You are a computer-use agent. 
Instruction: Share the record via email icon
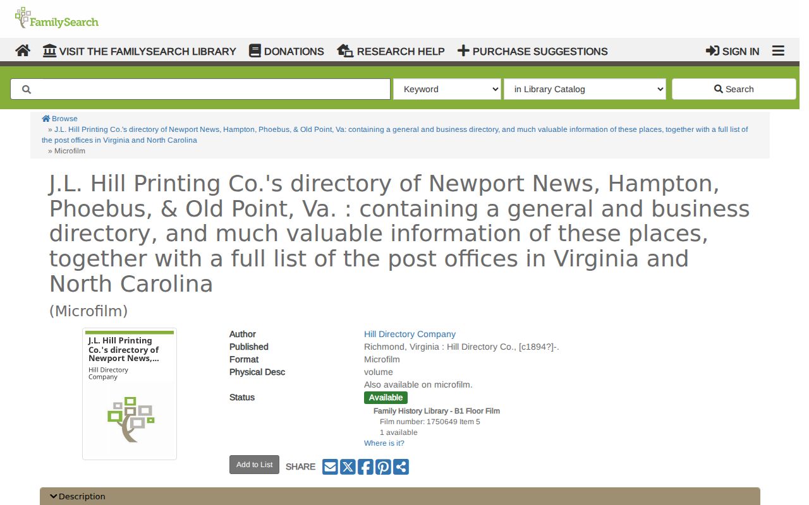coord(330,466)
